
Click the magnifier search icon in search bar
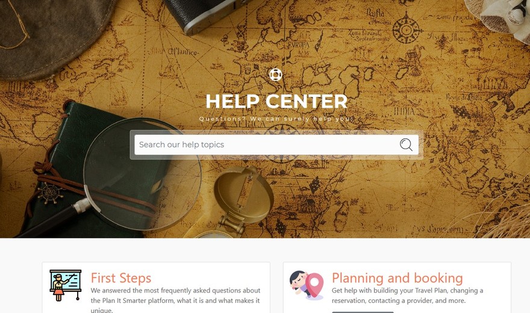(x=406, y=144)
